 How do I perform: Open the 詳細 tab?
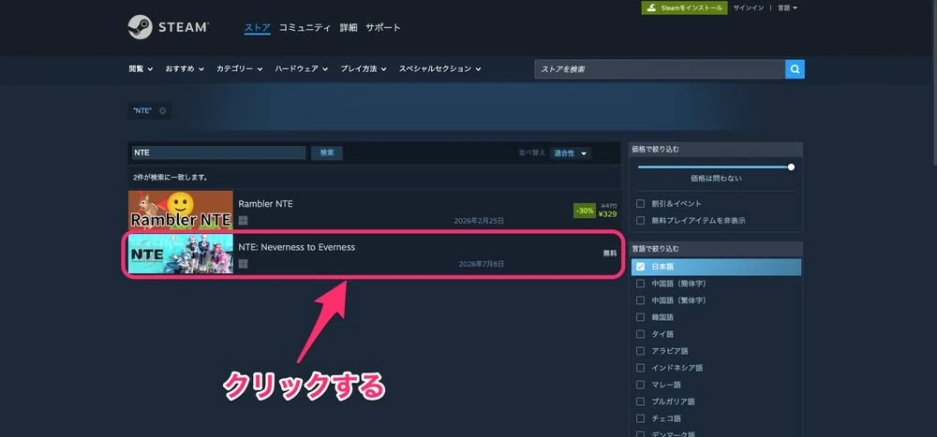pyautogui.click(x=349, y=27)
